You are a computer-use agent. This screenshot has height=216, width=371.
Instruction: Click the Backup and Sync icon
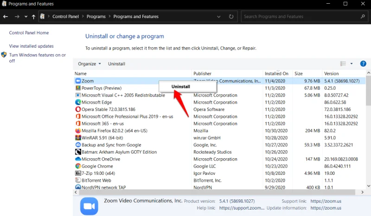click(78, 144)
